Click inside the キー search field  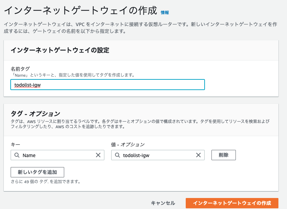(x=51, y=155)
